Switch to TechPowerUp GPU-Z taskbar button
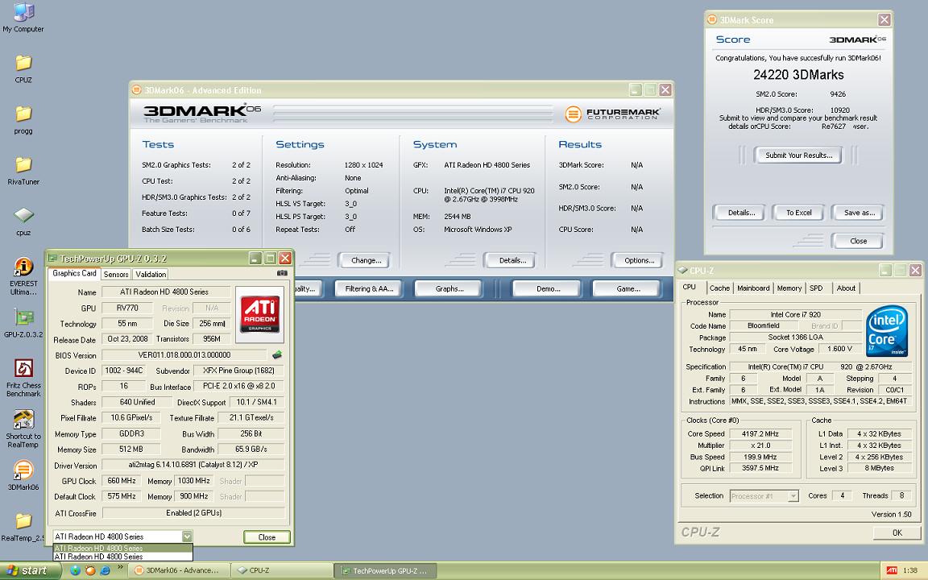Screen dimensions: 928x580 (x=385, y=570)
